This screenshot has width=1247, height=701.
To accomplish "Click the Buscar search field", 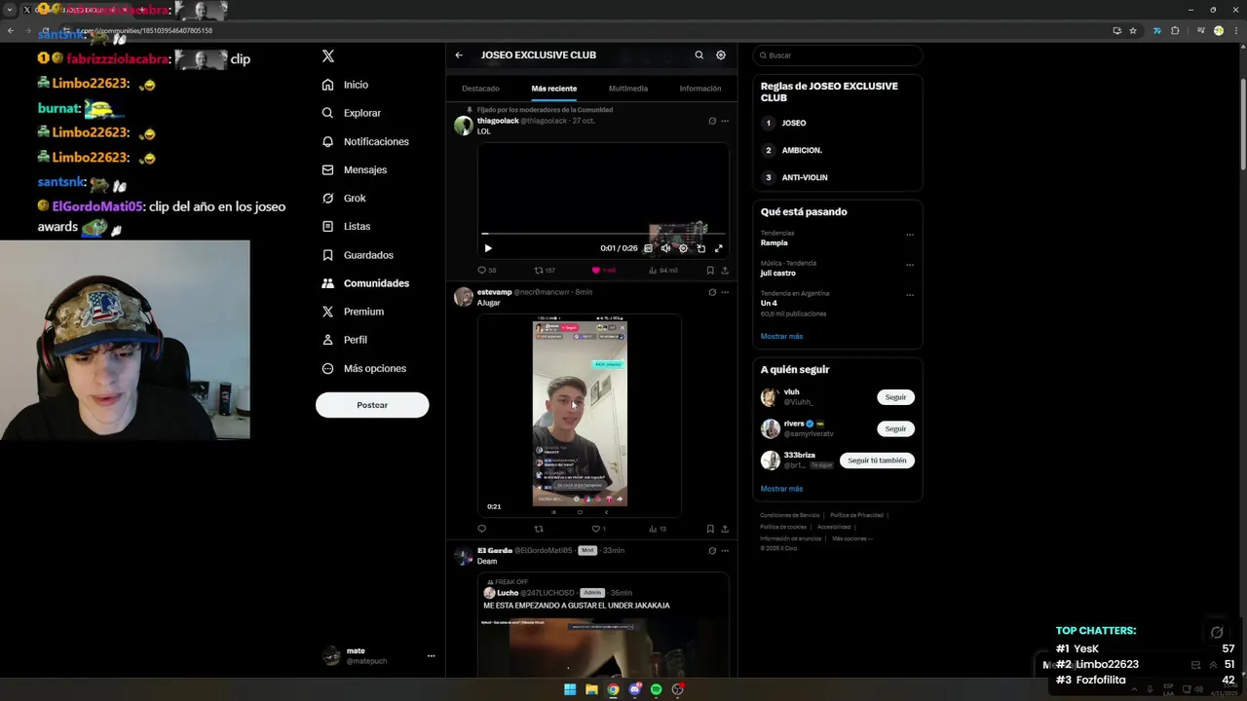I will (x=838, y=55).
